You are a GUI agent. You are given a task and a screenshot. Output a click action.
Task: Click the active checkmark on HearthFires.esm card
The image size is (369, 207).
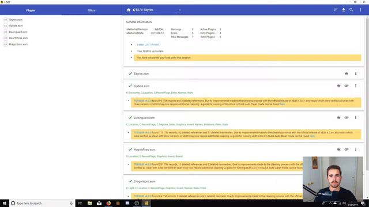pos(130,149)
